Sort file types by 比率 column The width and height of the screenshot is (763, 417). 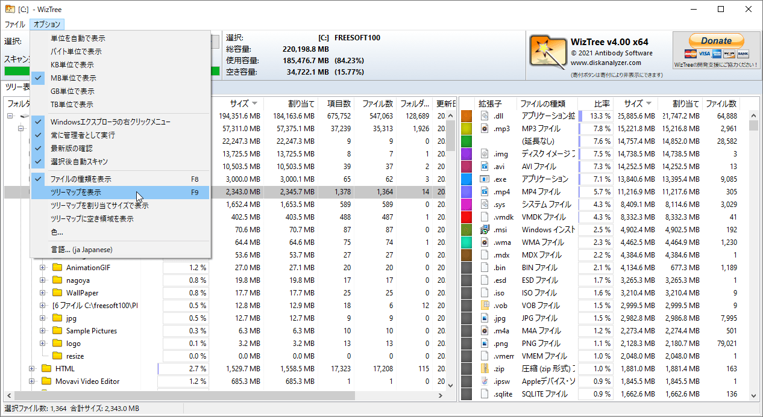595,103
